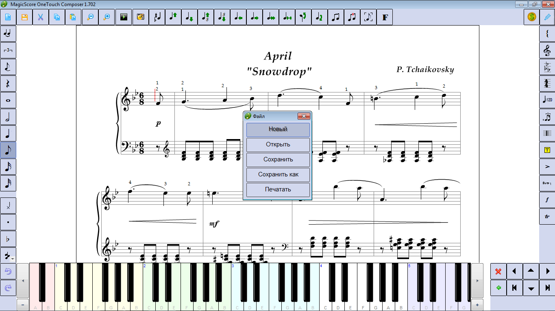Shift piano keyboard right with arrow
The width and height of the screenshot is (555, 311).
pyautogui.click(x=477, y=281)
